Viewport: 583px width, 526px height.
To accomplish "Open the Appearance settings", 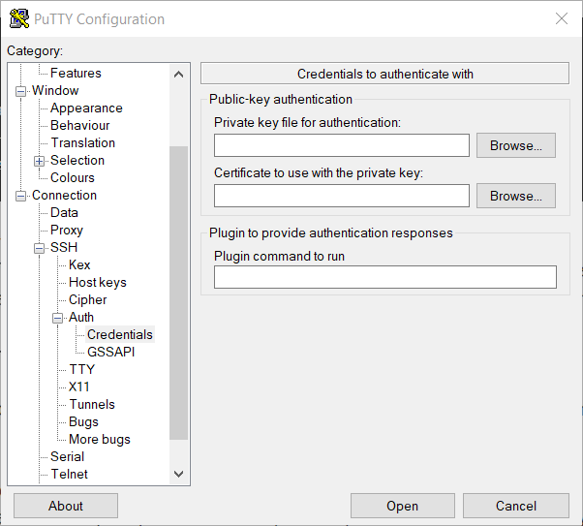I will pos(86,108).
